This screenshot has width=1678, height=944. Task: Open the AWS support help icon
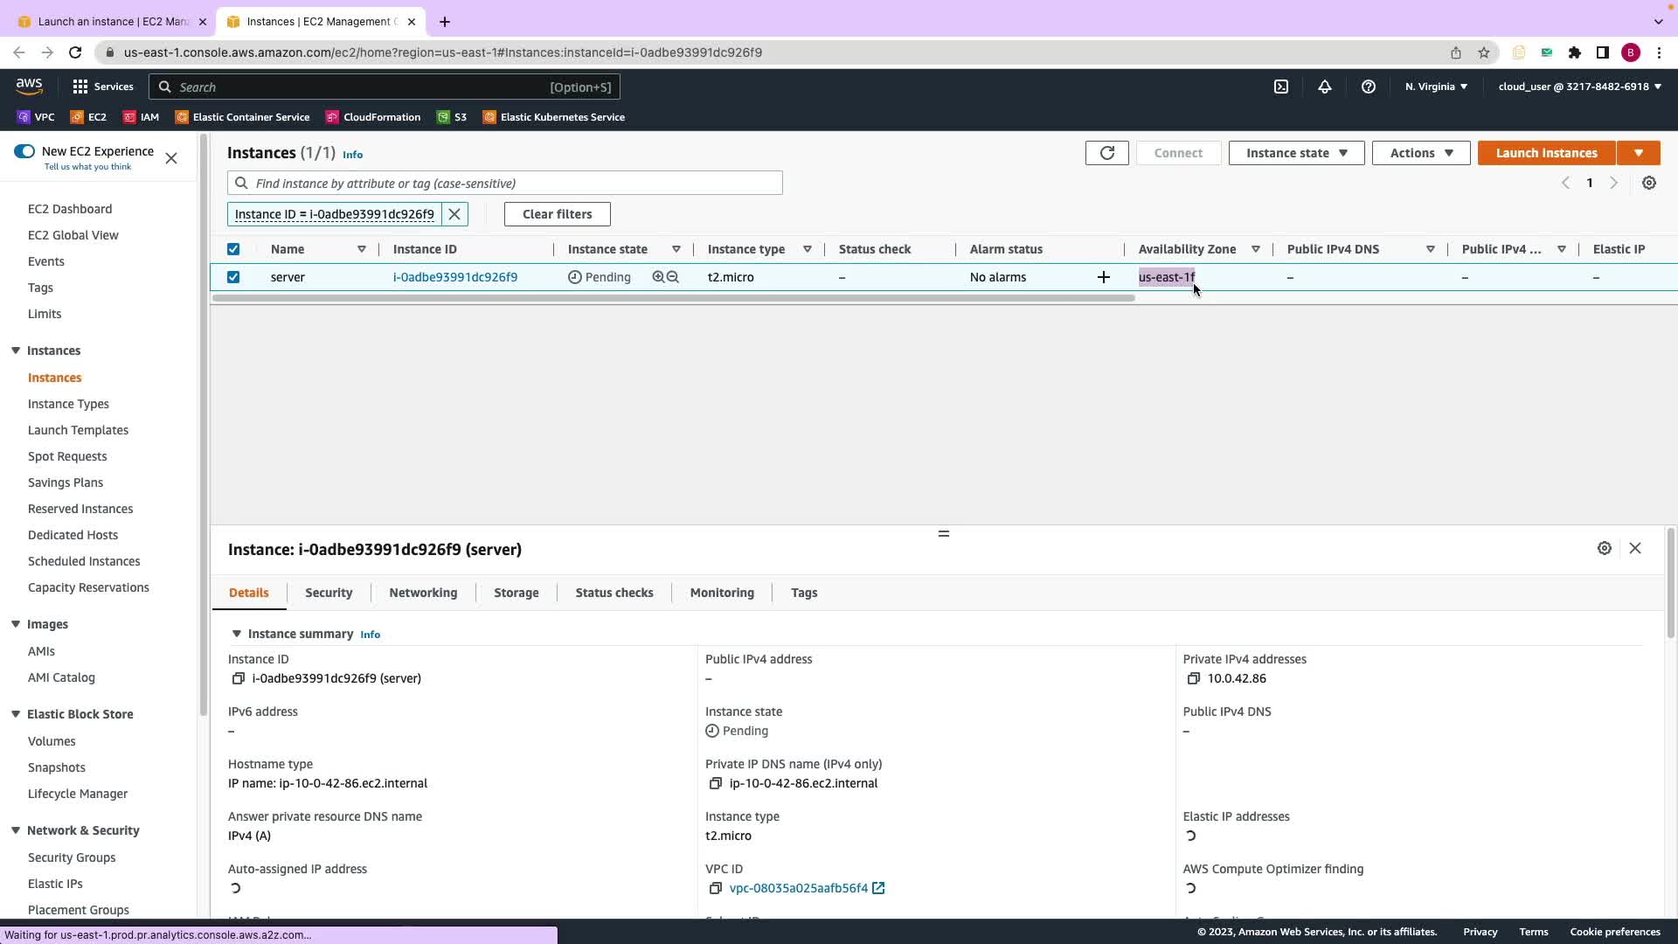point(1369,87)
